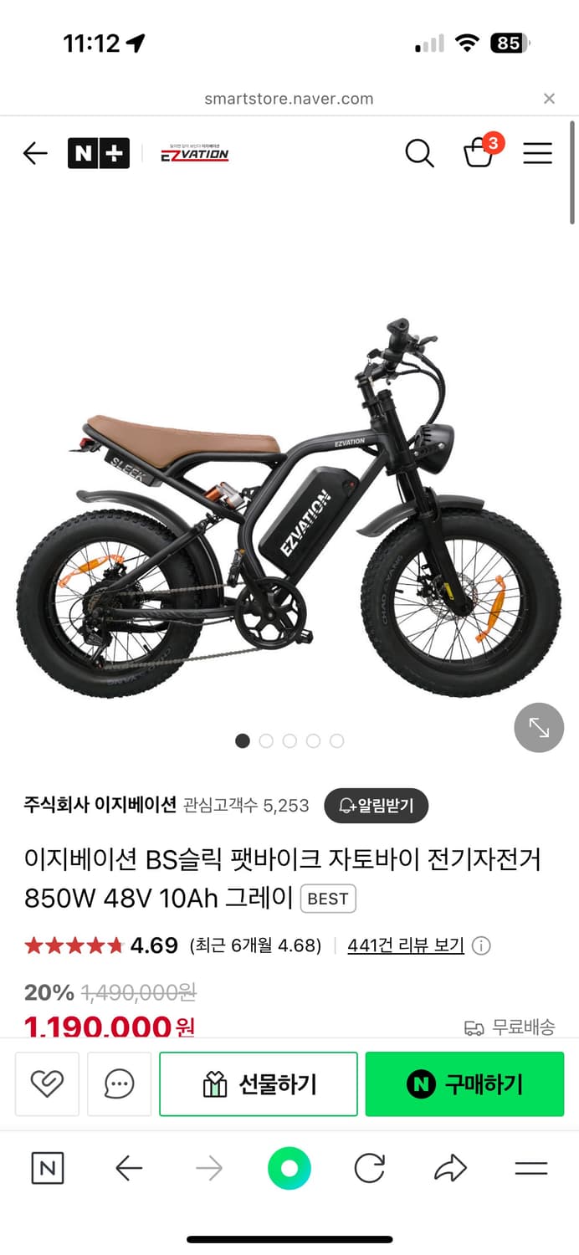579x1255 pixels.
Task: Tap the share arrow in bottom bar
Action: click(x=450, y=1168)
